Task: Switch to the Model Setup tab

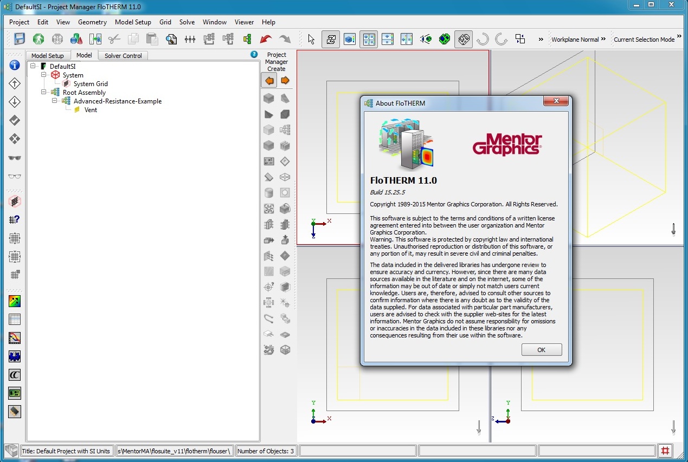Action: [x=48, y=56]
